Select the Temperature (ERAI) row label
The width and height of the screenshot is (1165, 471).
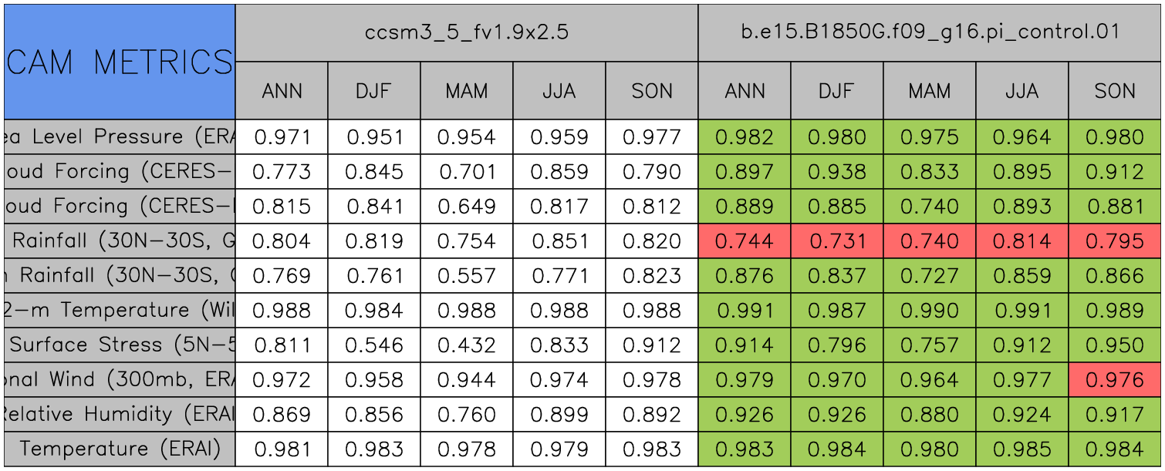point(120,449)
